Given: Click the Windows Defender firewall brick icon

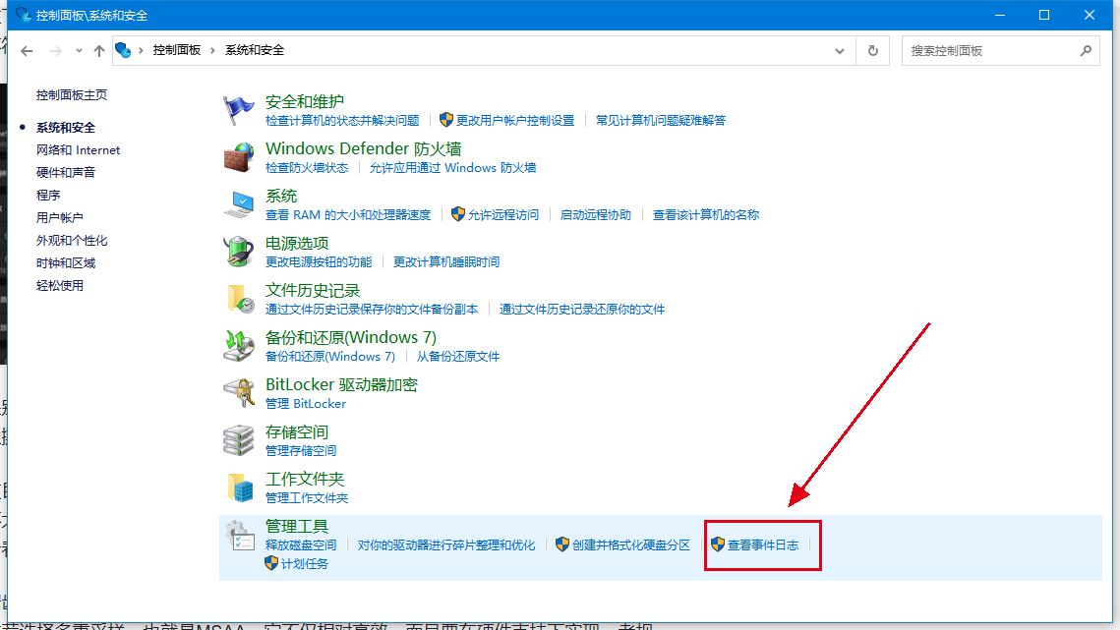Looking at the screenshot, I should pos(239,157).
